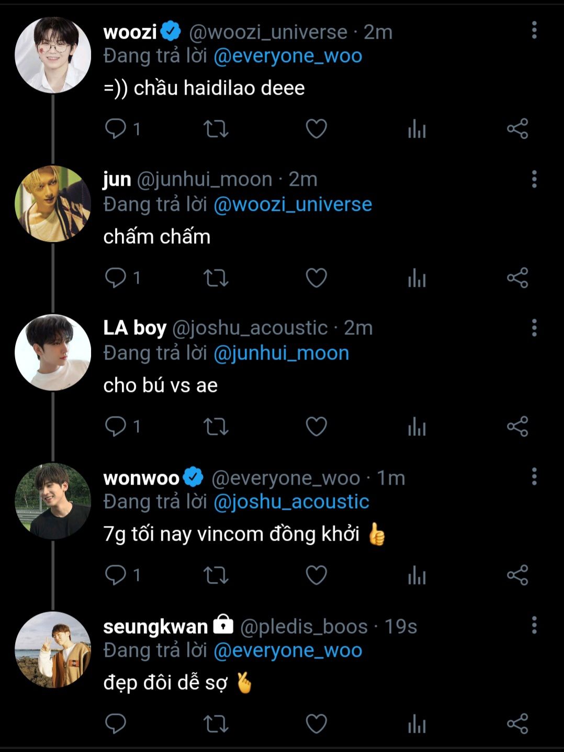Like woozi's haidilao tweet
The height and width of the screenshot is (752, 564).
[x=316, y=129]
